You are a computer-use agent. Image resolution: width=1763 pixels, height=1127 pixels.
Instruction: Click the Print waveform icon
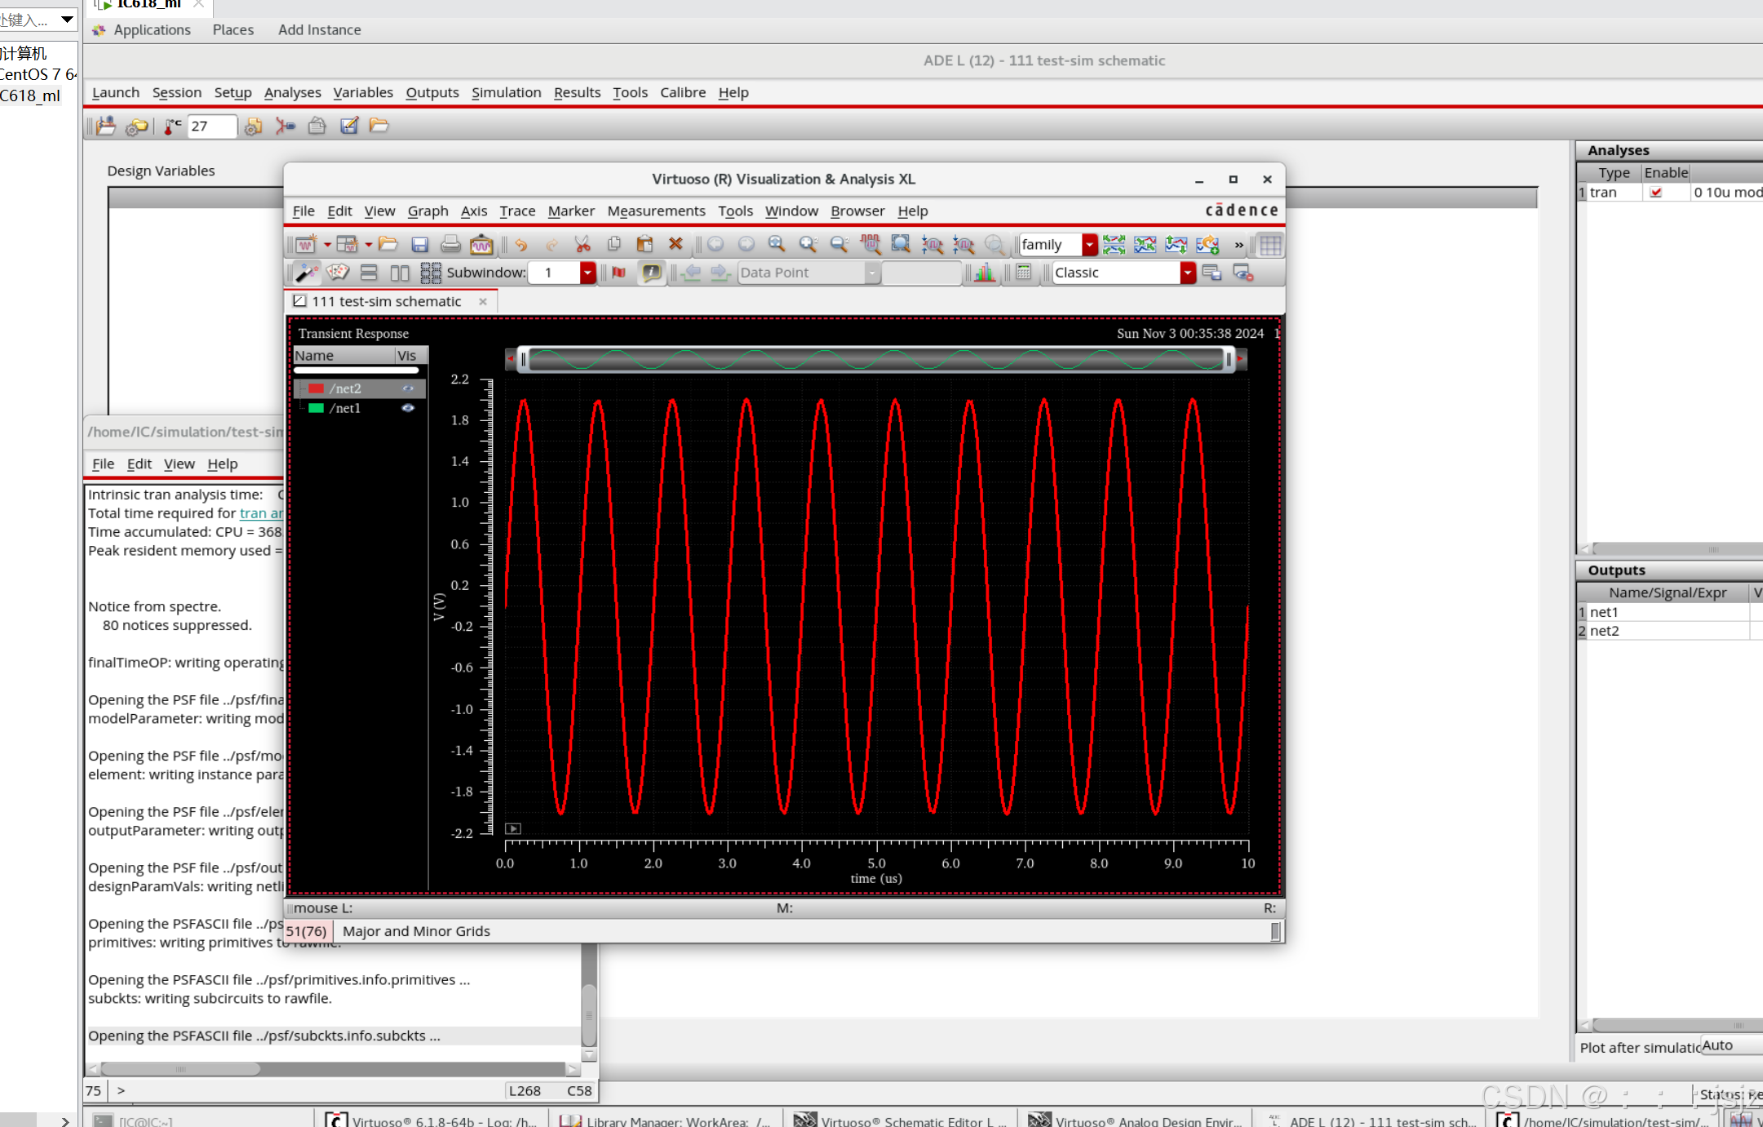pos(450,244)
